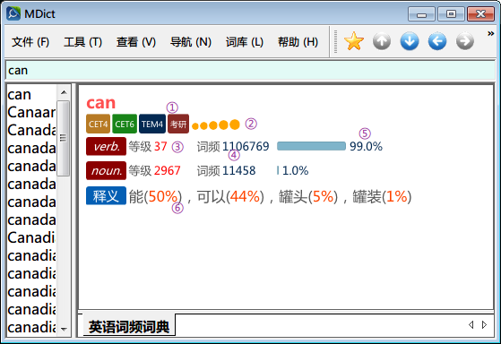Maximize the MDict window
The width and height of the screenshot is (501, 344).
coord(451,14)
